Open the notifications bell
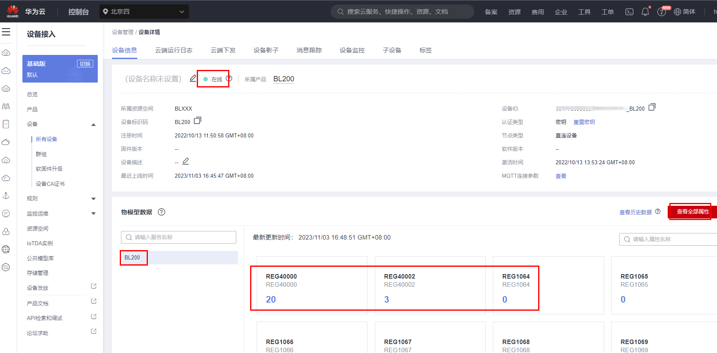Screen dimensions: 717x353 pyautogui.click(x=645, y=12)
